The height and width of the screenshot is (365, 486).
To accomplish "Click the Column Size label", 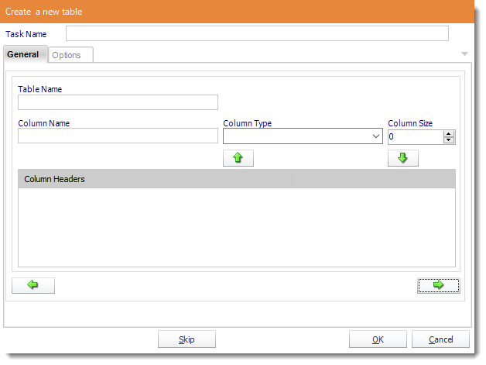I will click(410, 123).
